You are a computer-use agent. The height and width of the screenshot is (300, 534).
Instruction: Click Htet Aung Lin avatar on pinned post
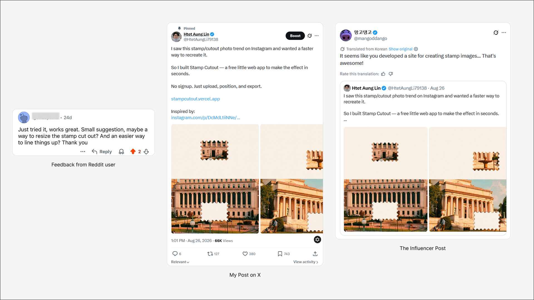point(176,37)
